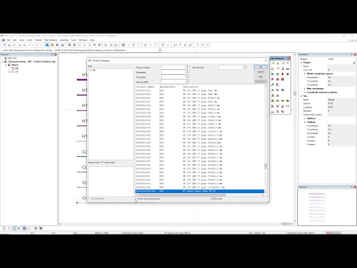Click the app icon left of File menu

3,40
